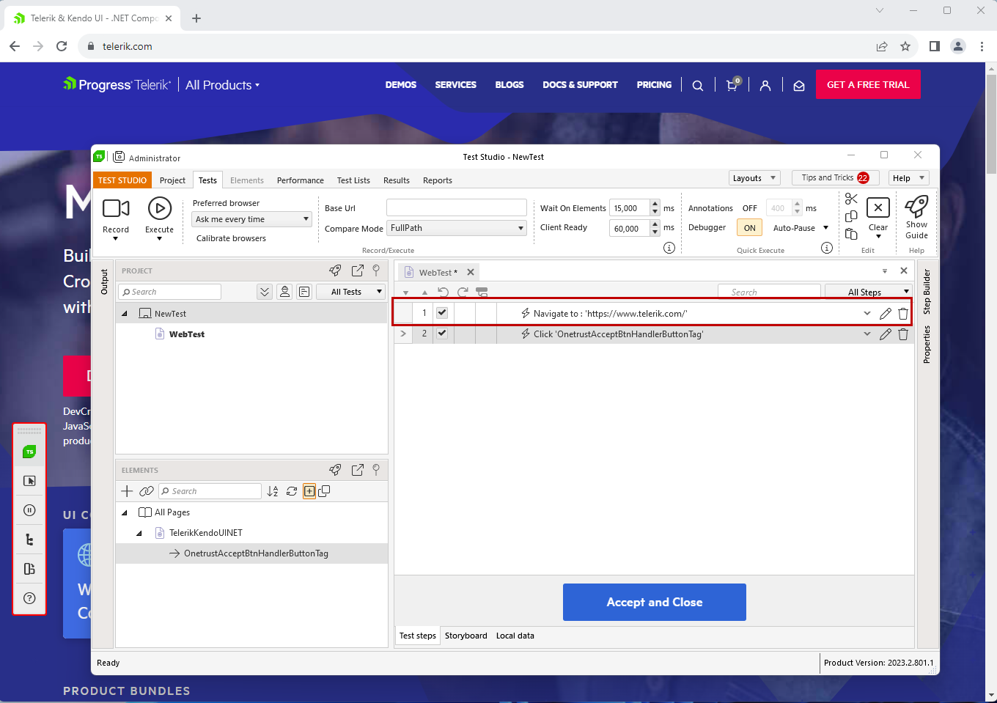
Task: Open the Show Guide rocket icon
Action: (x=916, y=207)
